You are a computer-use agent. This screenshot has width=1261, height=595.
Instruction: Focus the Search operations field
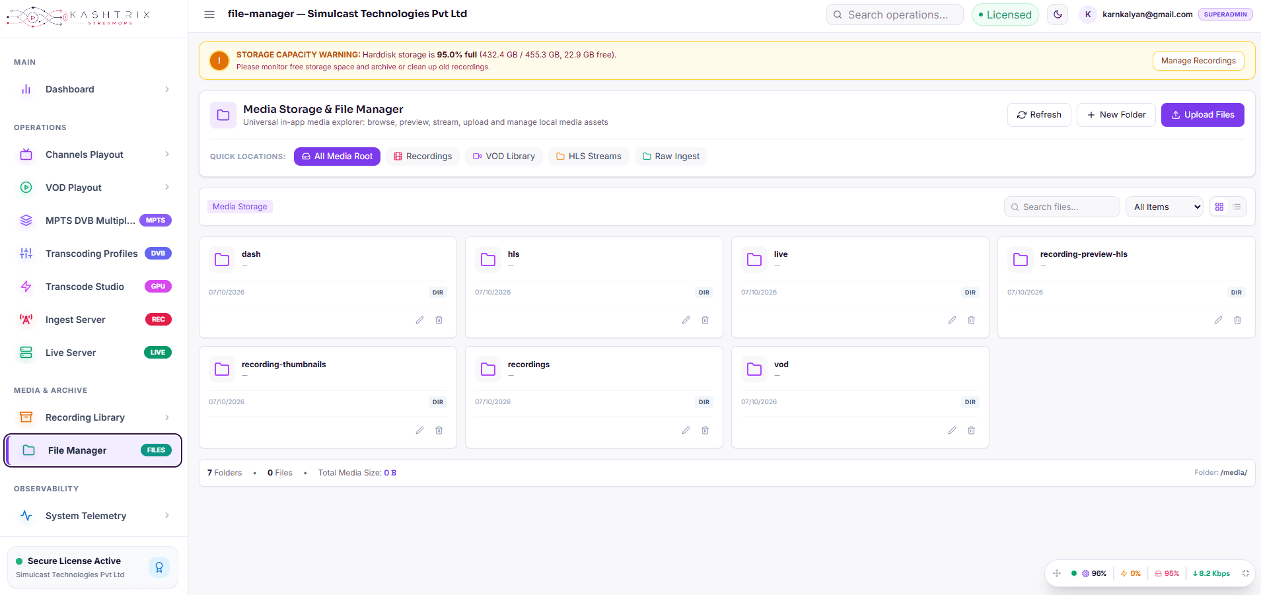pyautogui.click(x=895, y=15)
